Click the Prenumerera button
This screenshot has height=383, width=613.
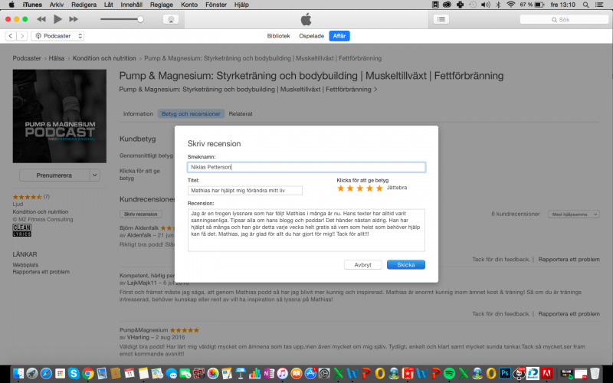[54, 175]
